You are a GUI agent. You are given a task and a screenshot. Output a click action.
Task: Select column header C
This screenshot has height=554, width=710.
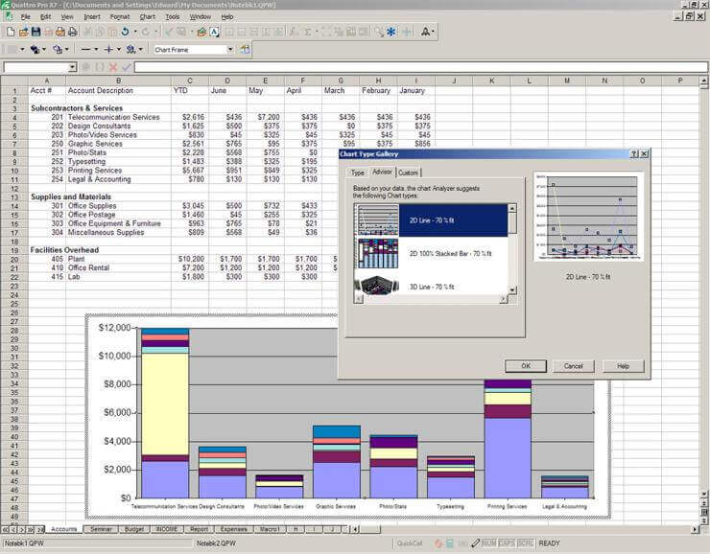click(x=190, y=81)
